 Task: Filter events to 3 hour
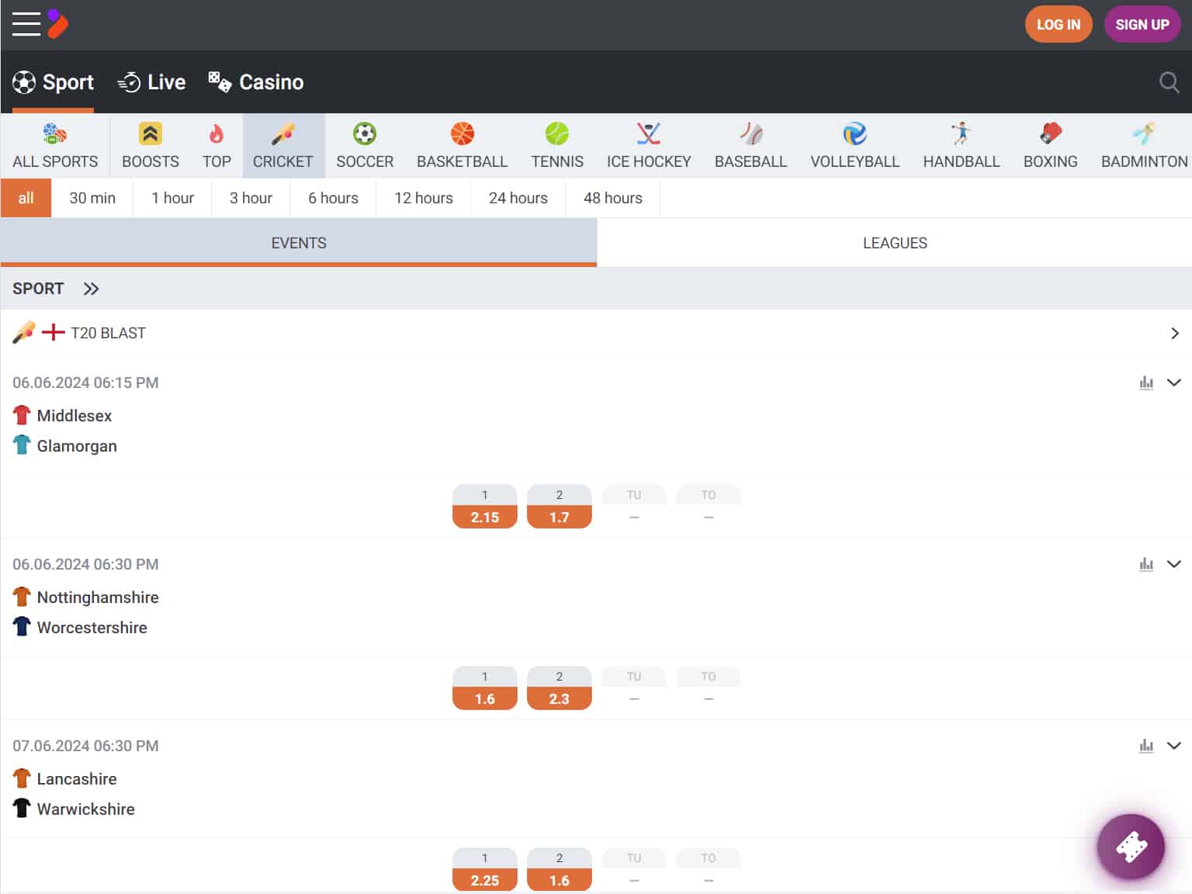[x=251, y=198]
